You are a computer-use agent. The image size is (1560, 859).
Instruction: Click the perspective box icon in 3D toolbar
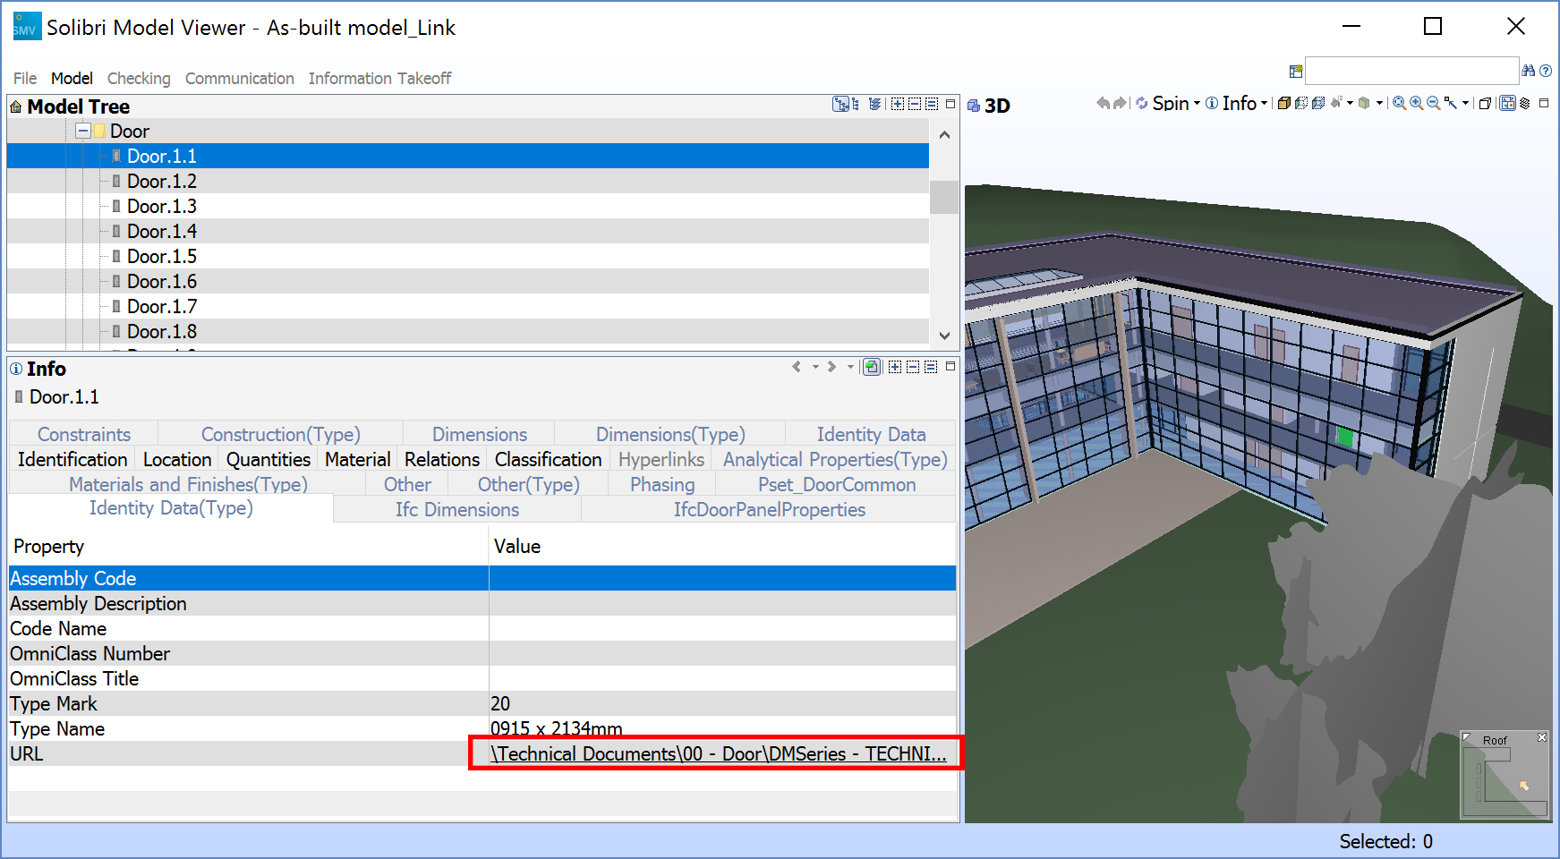point(1485,104)
